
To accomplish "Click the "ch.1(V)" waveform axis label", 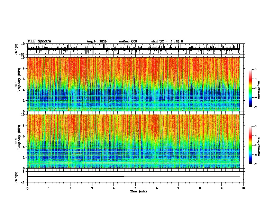I will click(x=17, y=49).
